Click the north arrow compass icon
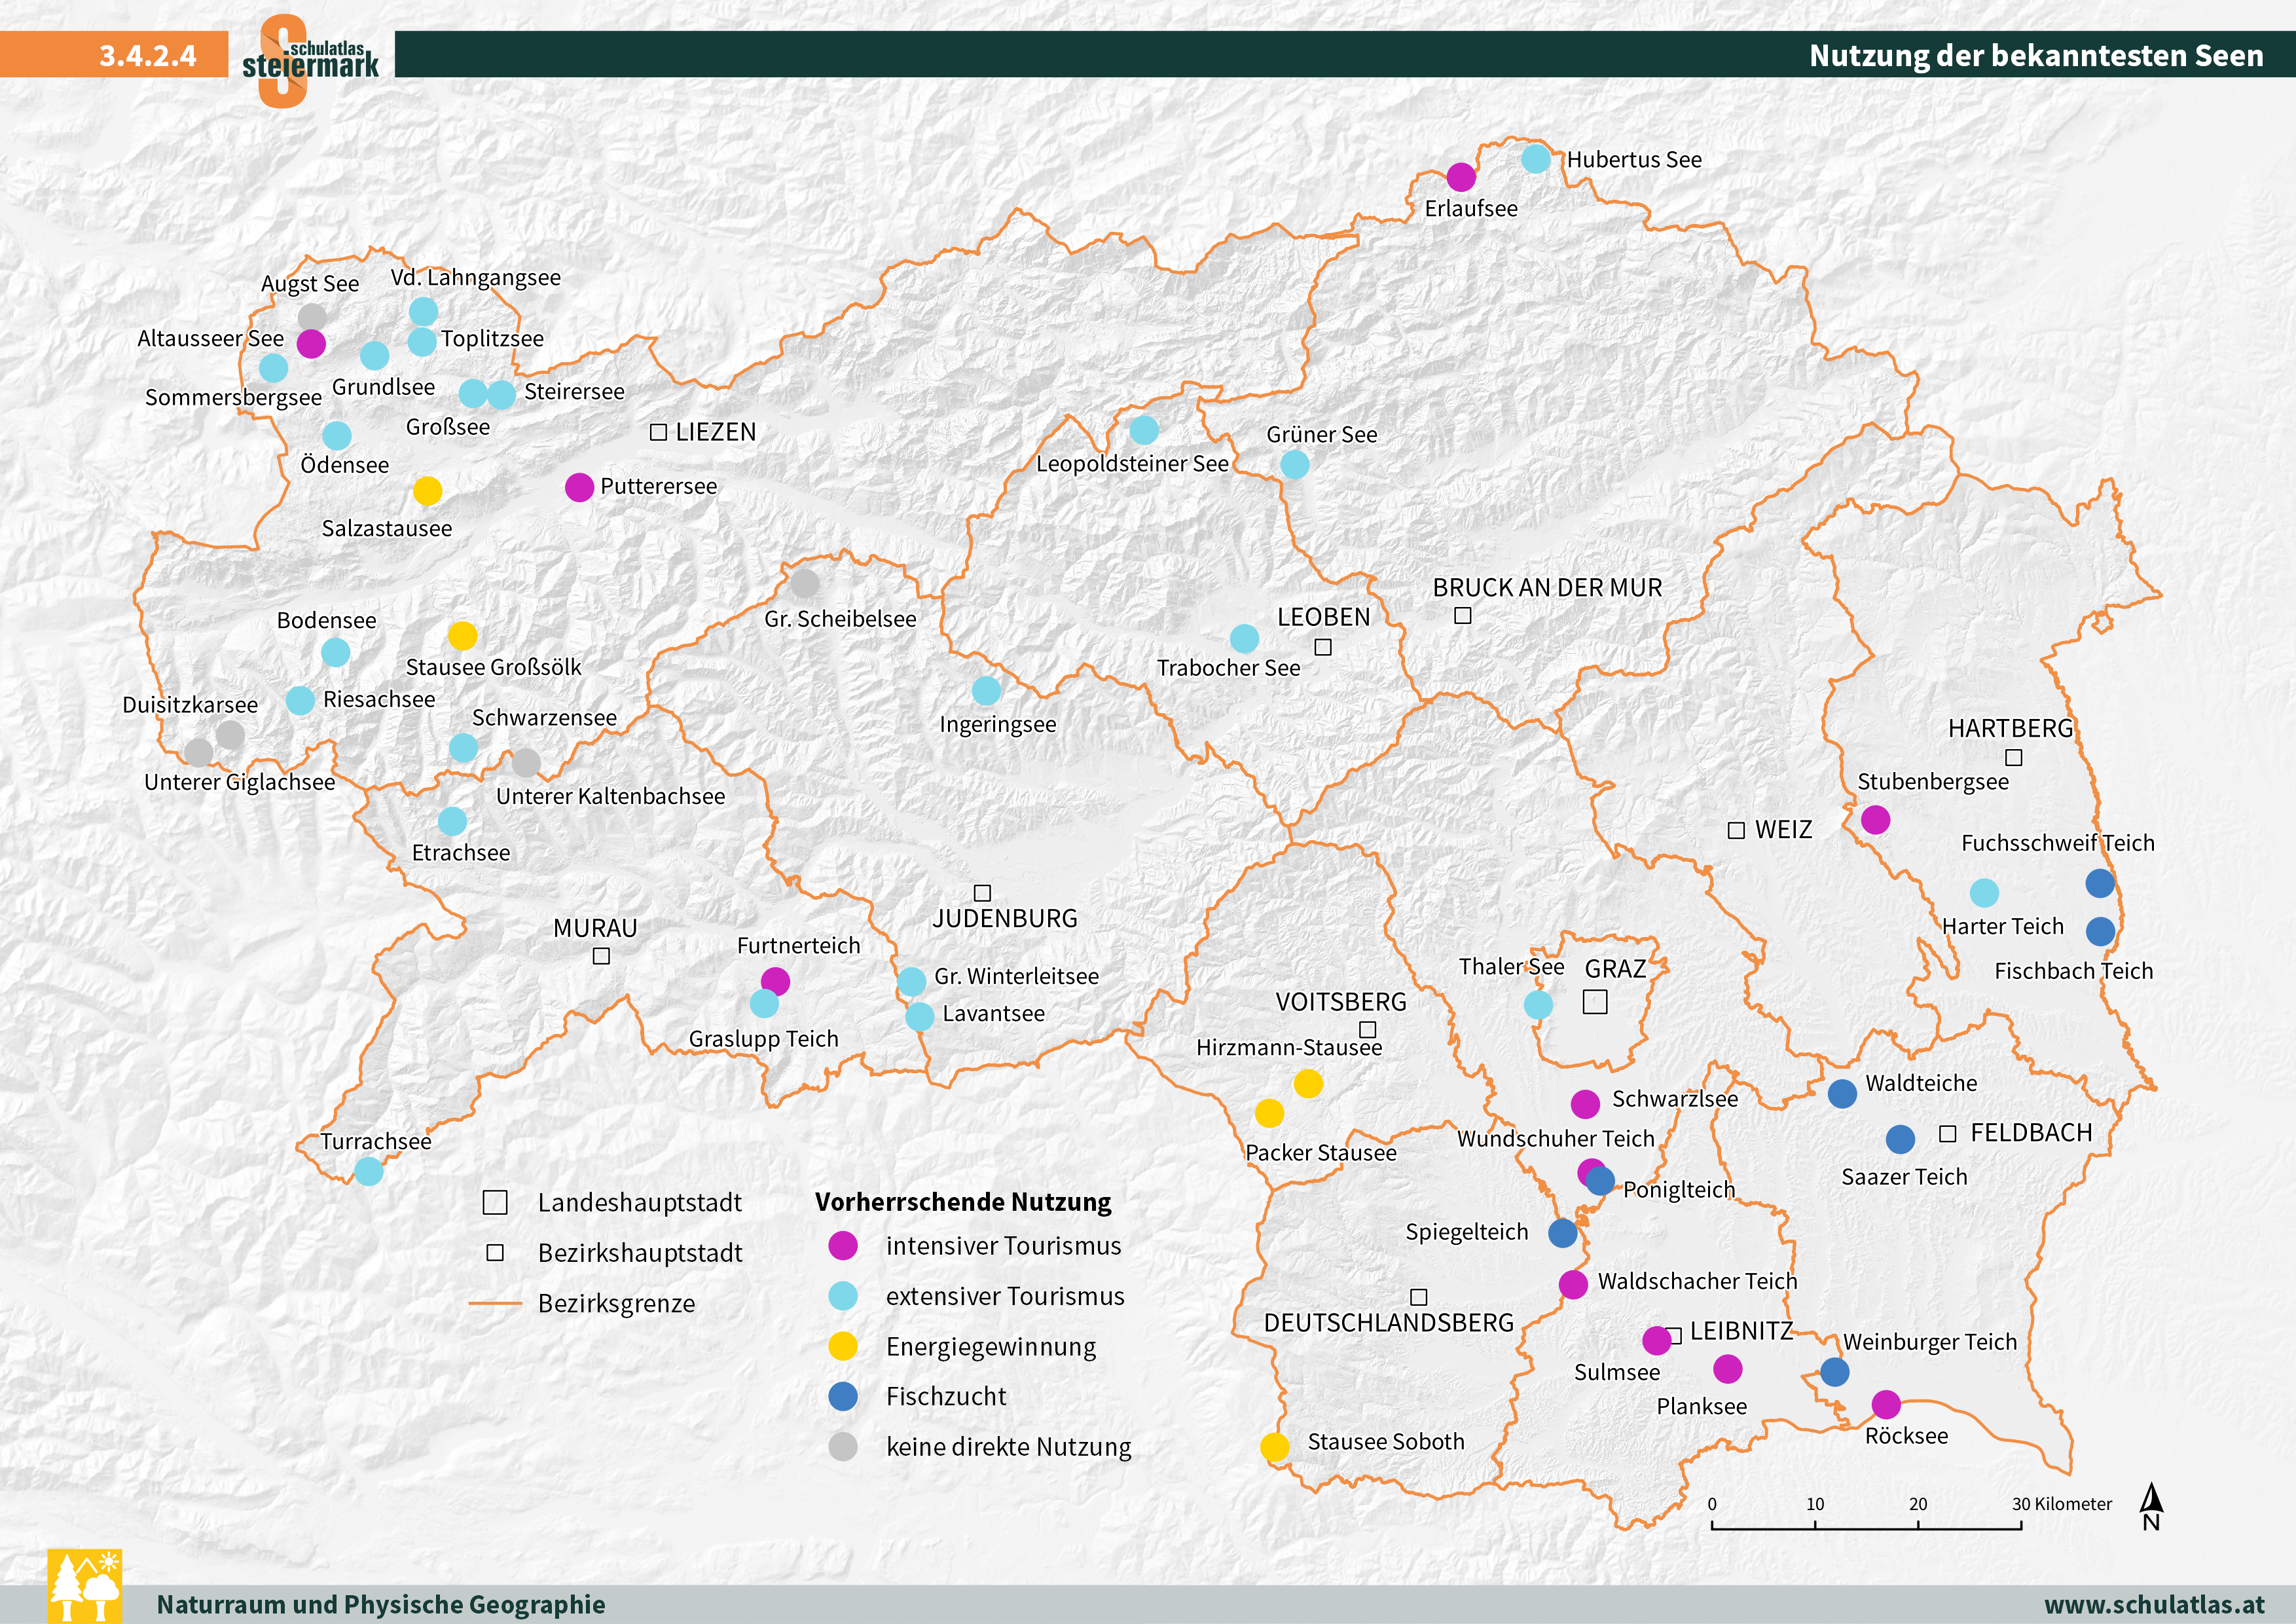 [x=2151, y=1508]
